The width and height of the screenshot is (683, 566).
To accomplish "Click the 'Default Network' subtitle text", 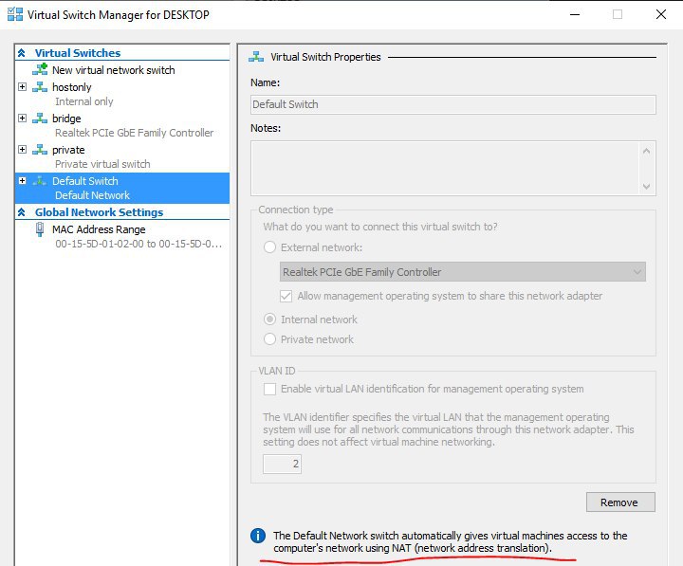I will point(92,195).
